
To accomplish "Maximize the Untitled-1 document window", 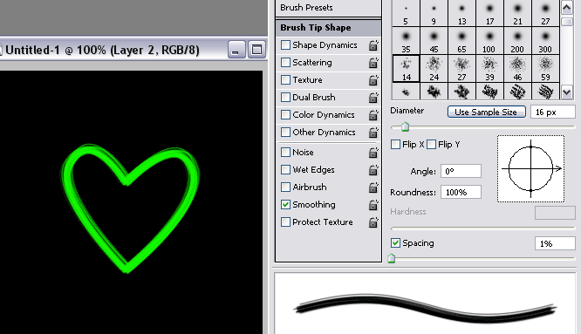I will pyautogui.click(x=256, y=50).
